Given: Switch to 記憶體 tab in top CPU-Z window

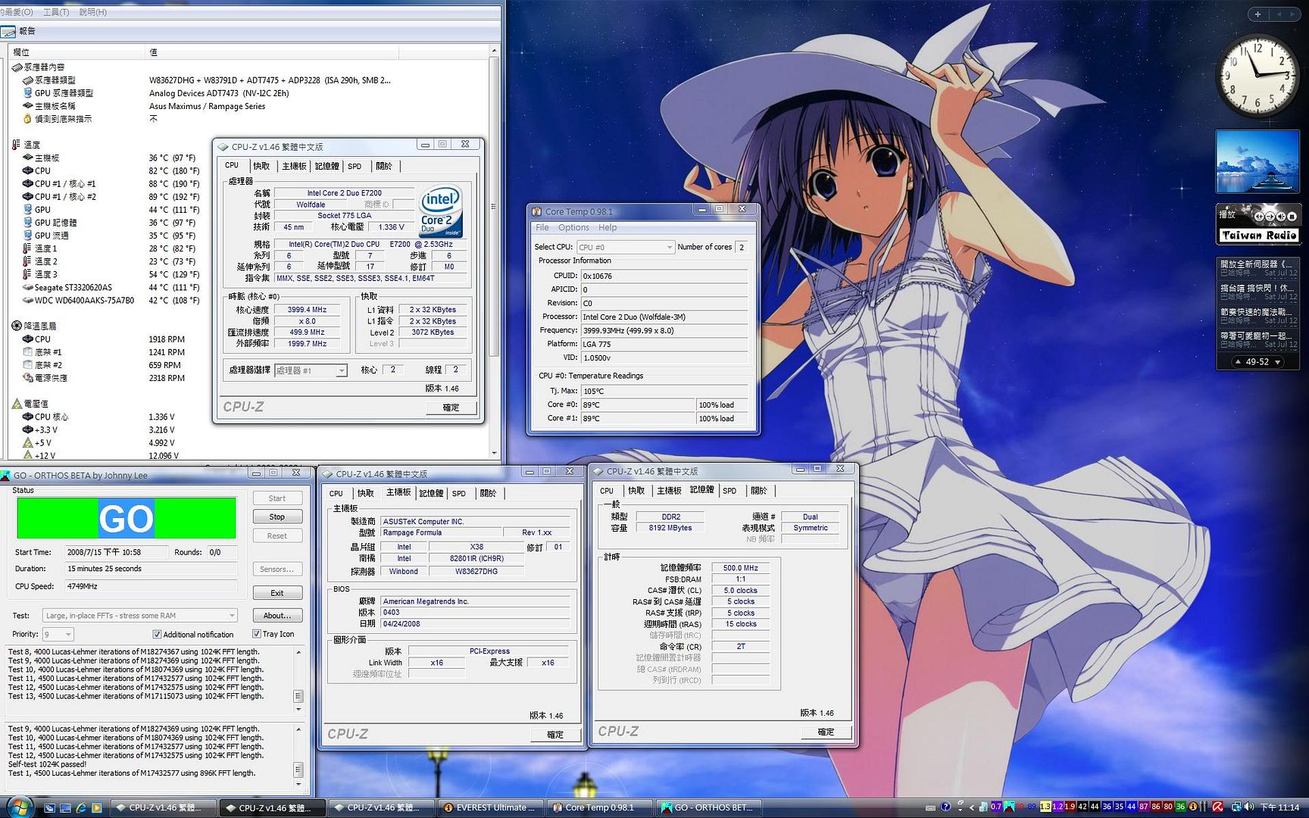Looking at the screenshot, I should point(327,166).
